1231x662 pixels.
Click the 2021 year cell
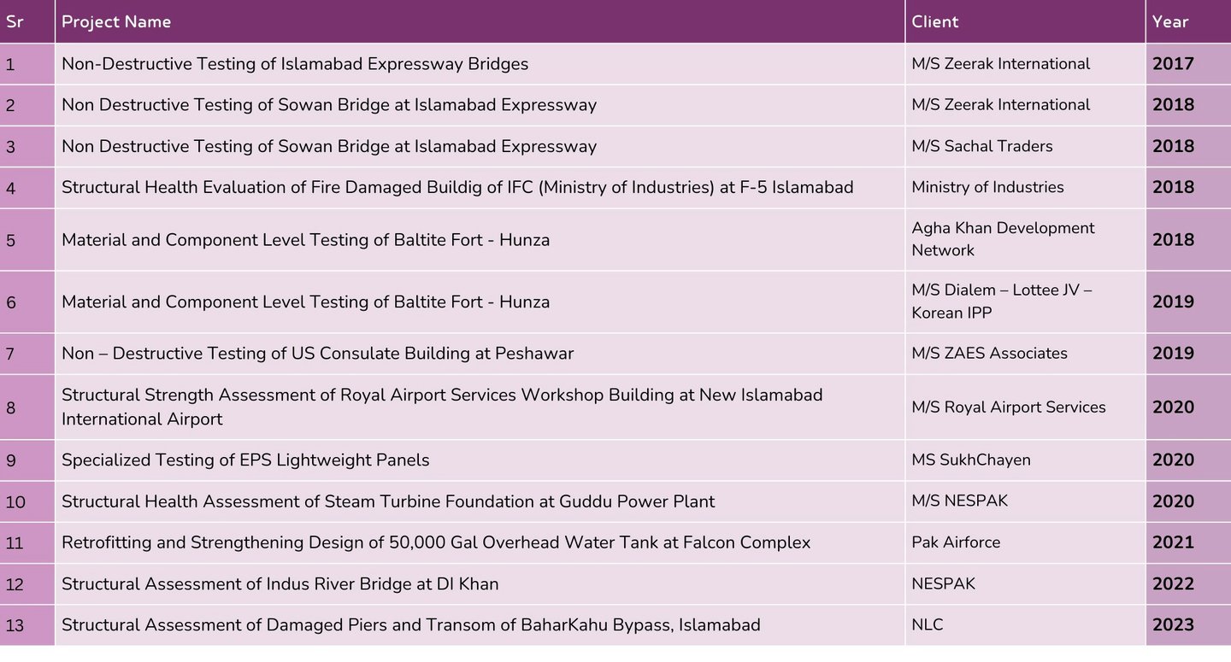pos(1188,542)
